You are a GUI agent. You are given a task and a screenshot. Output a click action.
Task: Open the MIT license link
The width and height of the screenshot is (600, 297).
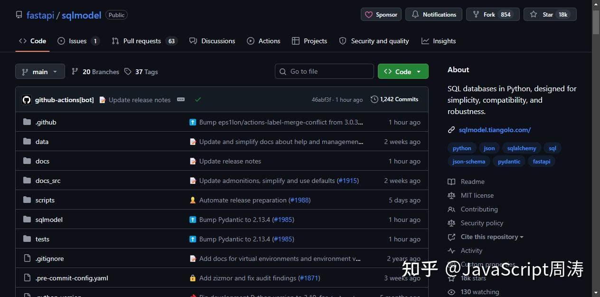(x=477, y=195)
